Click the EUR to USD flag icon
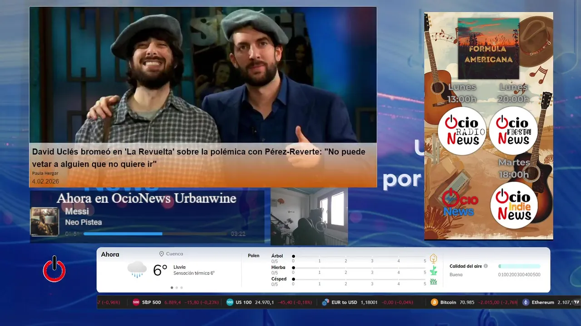The image size is (581, 326). [325, 302]
